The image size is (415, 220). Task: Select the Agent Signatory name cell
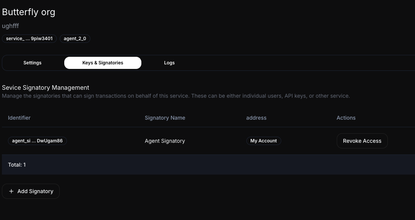165,141
